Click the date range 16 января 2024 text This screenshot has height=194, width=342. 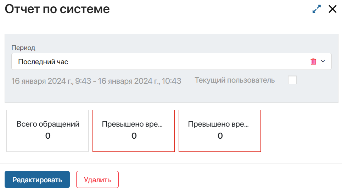tap(96, 81)
